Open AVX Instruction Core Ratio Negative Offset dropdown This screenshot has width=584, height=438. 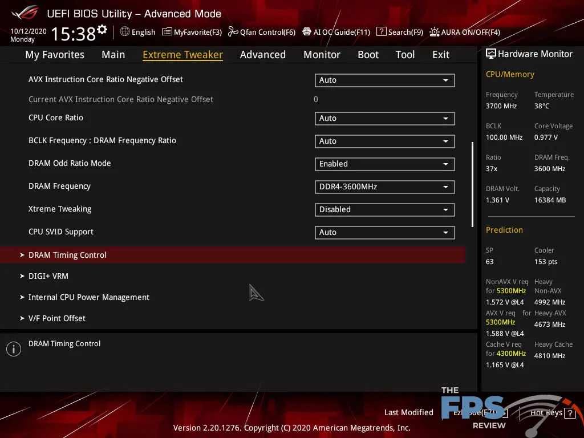click(x=385, y=80)
